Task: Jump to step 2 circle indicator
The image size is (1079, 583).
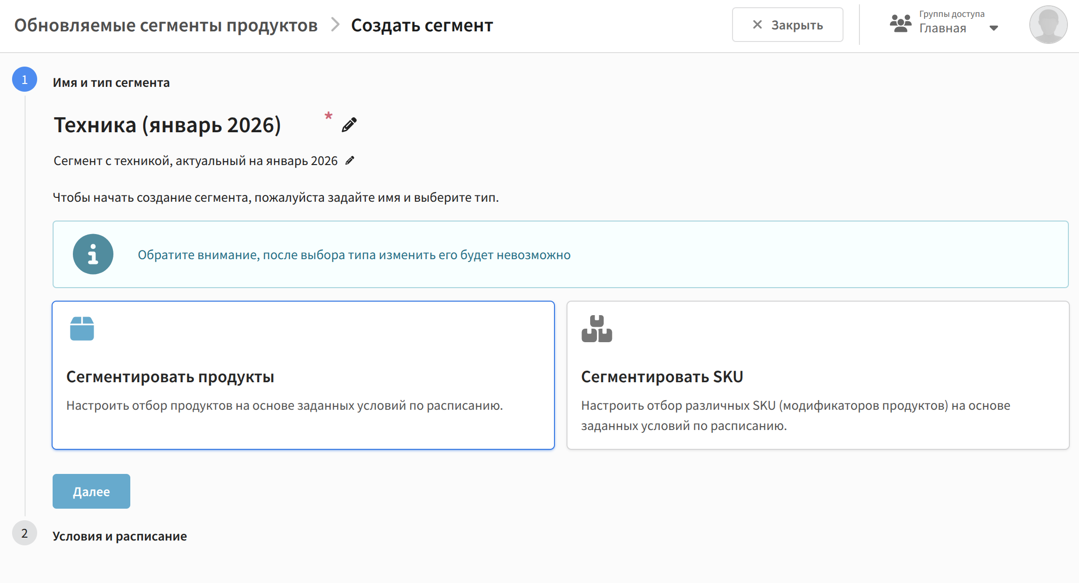Action: (25, 533)
